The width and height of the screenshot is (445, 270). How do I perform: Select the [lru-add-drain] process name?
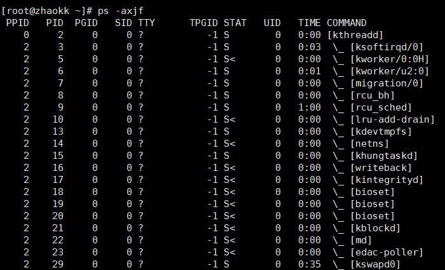[392, 119]
